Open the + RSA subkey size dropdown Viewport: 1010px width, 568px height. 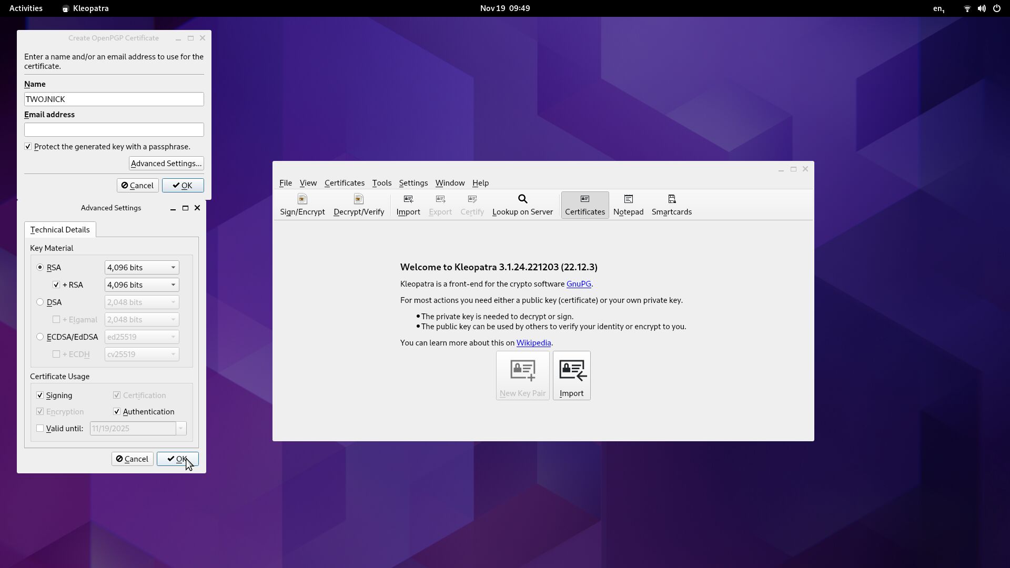[x=142, y=285]
